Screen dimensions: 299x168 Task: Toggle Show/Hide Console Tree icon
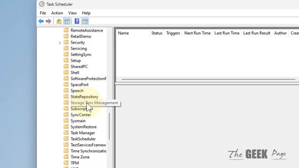pos(67,21)
